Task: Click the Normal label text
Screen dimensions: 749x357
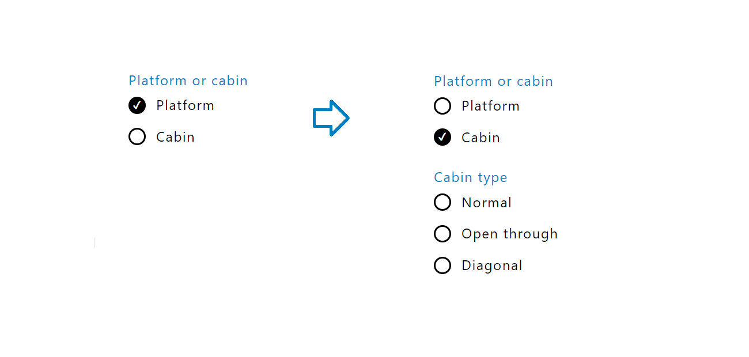Action: point(486,202)
